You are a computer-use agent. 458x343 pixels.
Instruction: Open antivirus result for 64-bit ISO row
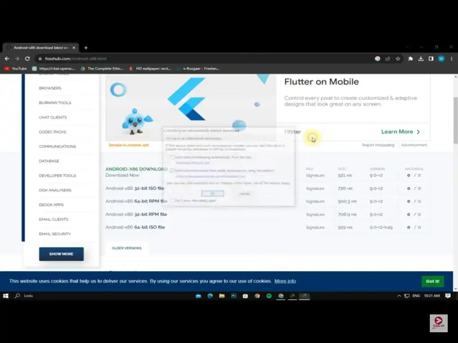click(x=414, y=227)
